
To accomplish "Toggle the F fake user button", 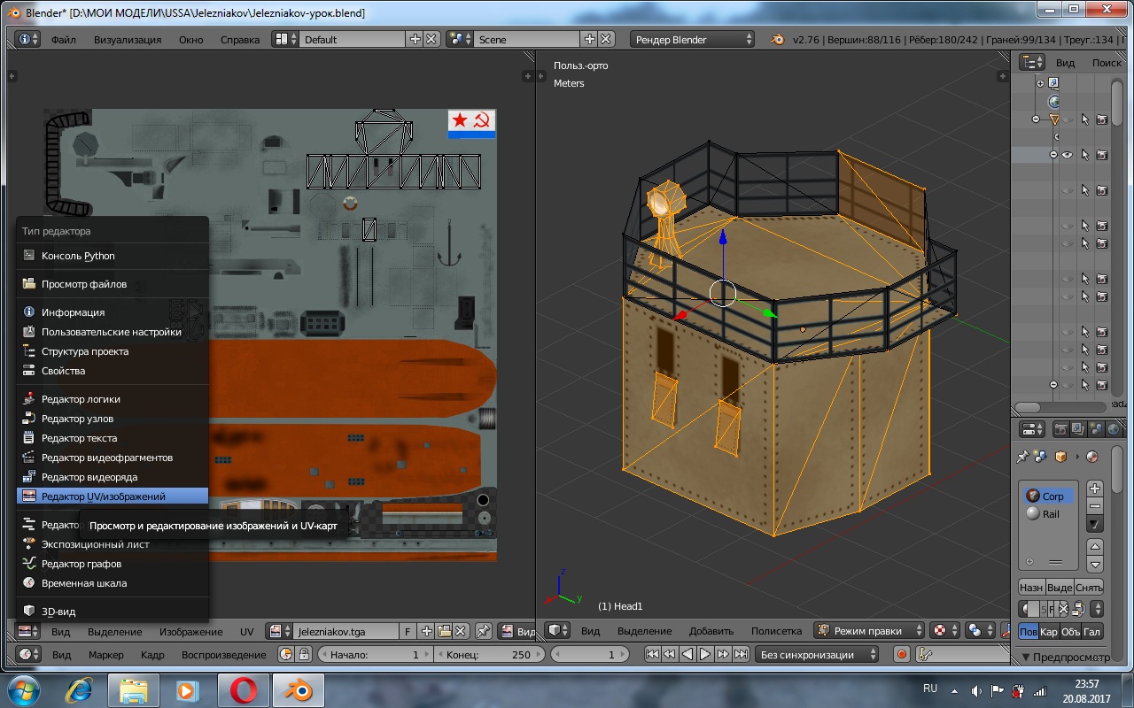I will [x=408, y=631].
